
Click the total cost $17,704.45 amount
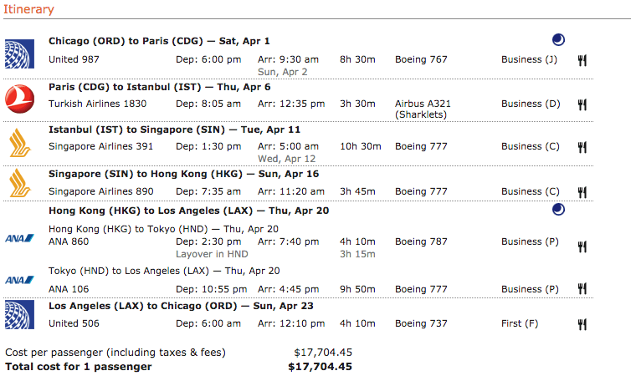point(320,367)
